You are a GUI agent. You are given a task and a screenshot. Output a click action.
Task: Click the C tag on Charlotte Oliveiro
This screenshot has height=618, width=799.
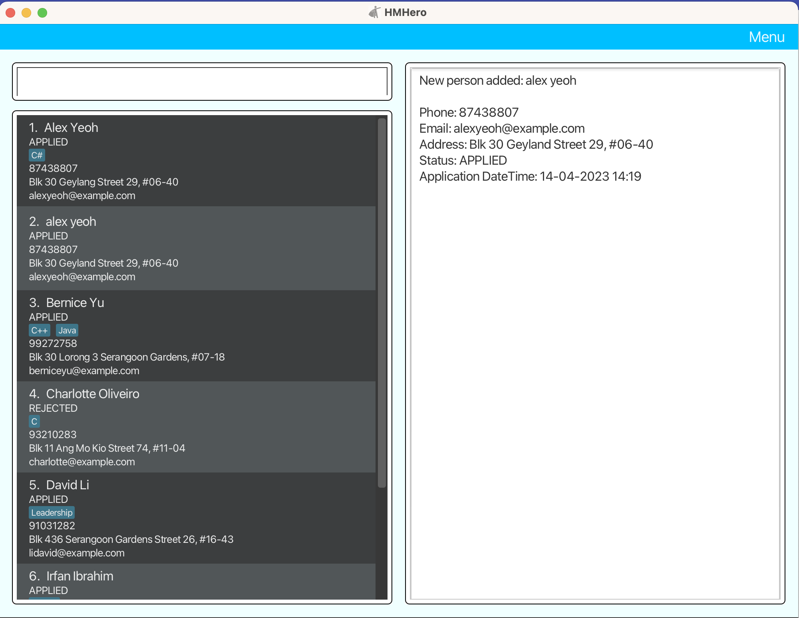34,421
